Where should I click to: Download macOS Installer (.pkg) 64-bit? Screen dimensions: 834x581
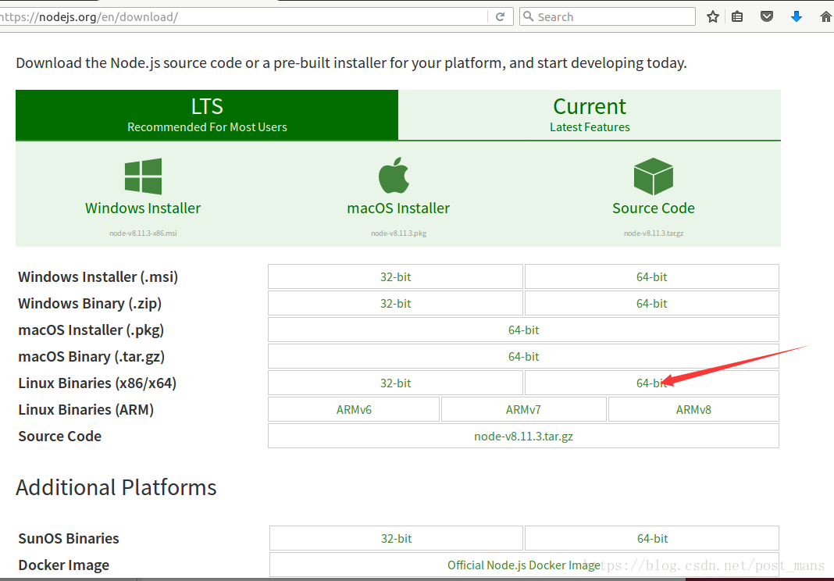tap(523, 330)
